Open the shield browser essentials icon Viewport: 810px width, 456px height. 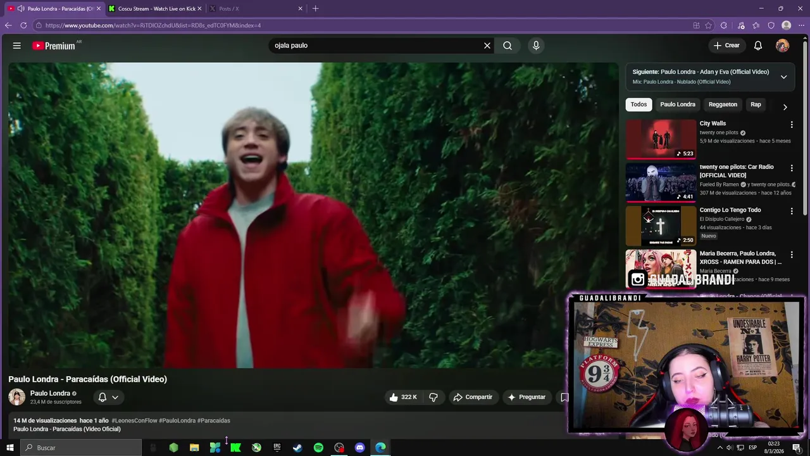coord(771,25)
